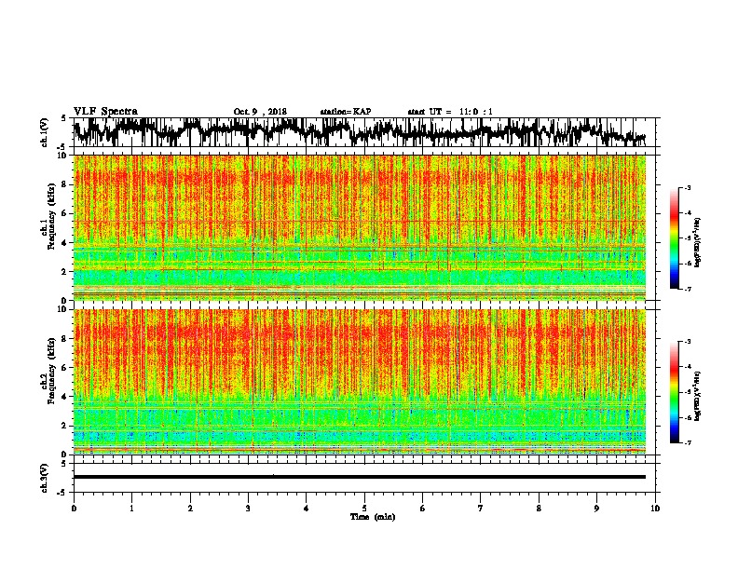Click the "-3" label on ch.2 colorbar
Screen dimensions: 738x570
coord(688,342)
